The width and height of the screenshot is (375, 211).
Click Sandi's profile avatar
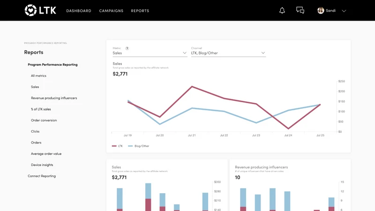pyautogui.click(x=321, y=10)
